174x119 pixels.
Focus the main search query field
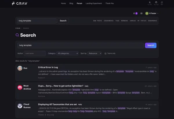coord(81,45)
